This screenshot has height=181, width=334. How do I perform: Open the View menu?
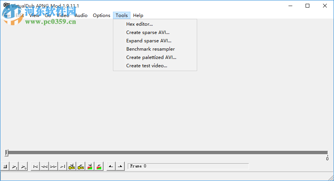click(34, 15)
